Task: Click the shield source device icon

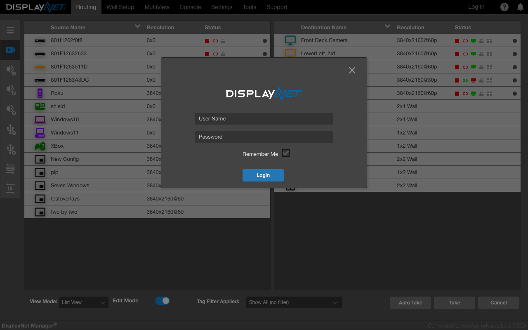Action: pyautogui.click(x=40, y=106)
